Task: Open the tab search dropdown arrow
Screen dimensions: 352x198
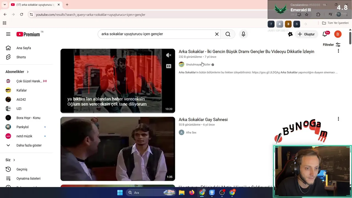Action: click(5, 5)
